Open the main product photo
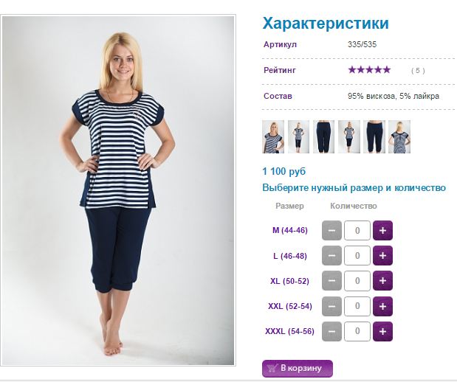The height and width of the screenshot is (382, 457). point(118,190)
